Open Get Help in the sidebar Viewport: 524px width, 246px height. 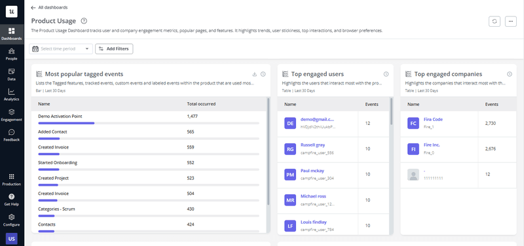pyautogui.click(x=12, y=200)
